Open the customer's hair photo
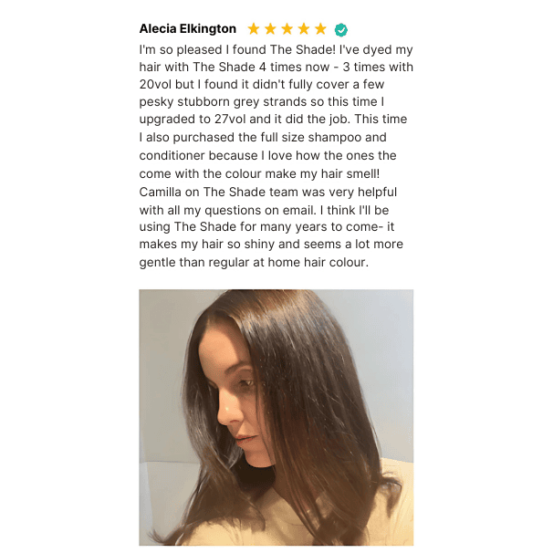The width and height of the screenshot is (553, 553). [x=276, y=418]
